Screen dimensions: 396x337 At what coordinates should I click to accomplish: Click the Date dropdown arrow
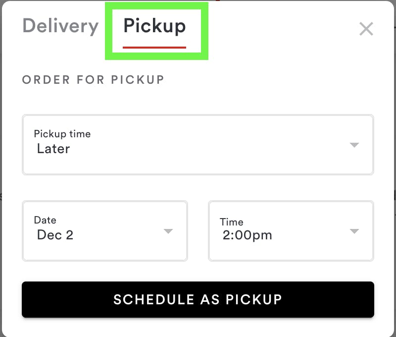point(168,231)
